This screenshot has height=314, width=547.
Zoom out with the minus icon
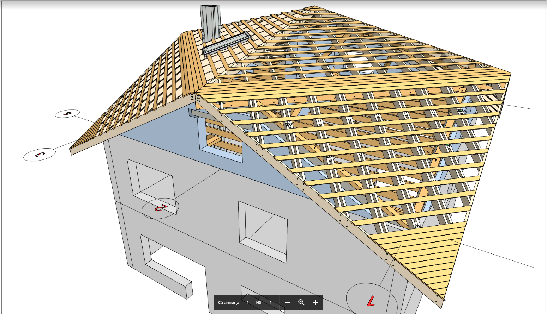pos(287,302)
